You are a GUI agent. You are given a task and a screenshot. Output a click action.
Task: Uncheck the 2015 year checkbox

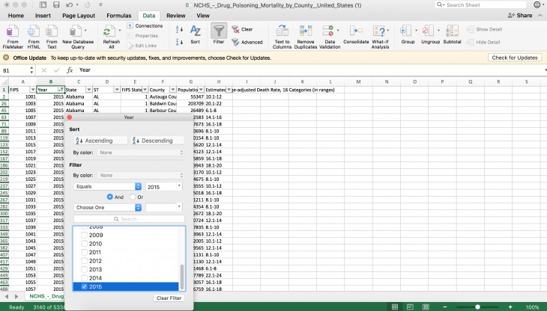(x=85, y=286)
